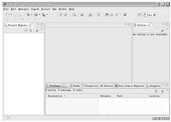Switch to the Snippets tab
The width and height of the screenshot is (171, 122).
[x=153, y=86]
